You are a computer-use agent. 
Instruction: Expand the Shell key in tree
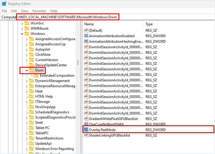27,123
